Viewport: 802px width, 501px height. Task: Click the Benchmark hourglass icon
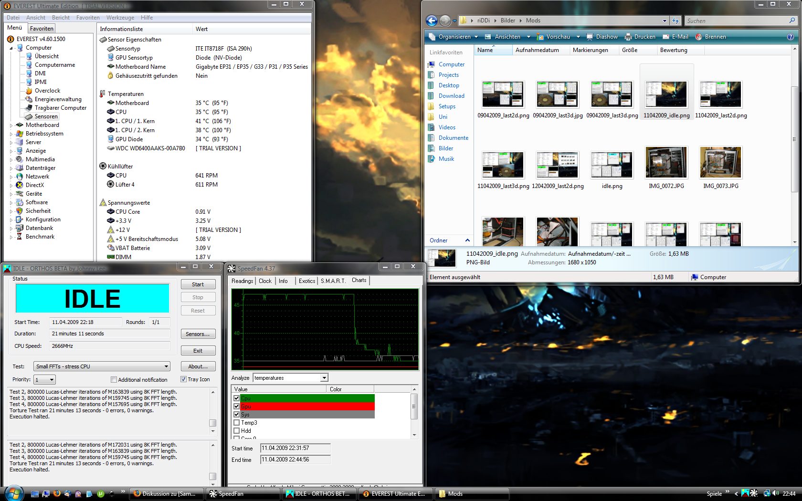point(20,237)
